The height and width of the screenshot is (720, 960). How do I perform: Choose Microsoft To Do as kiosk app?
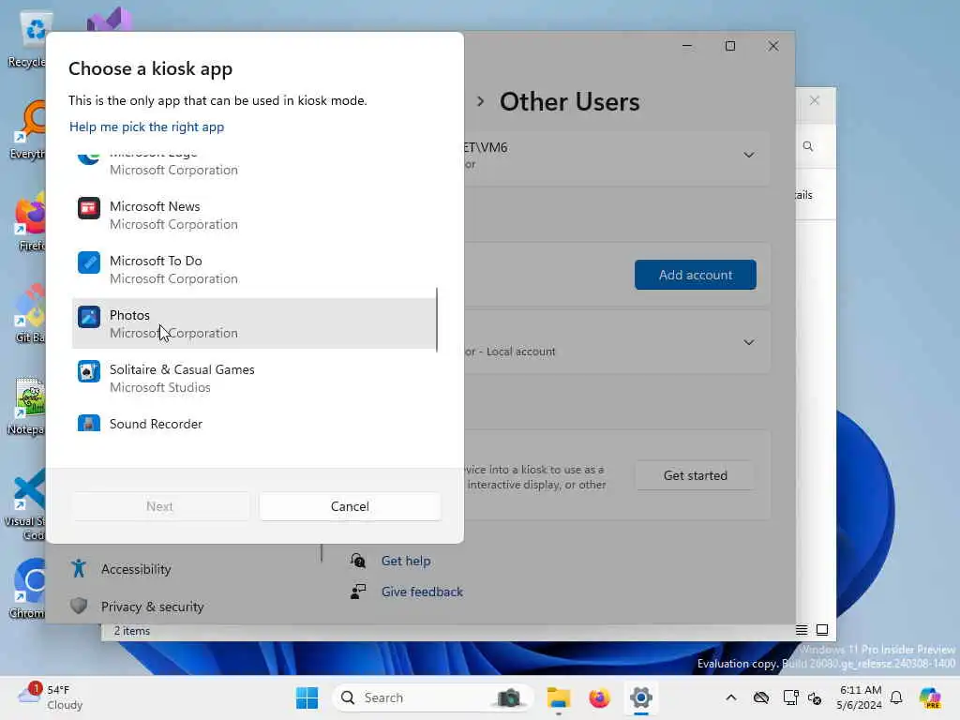(254, 269)
